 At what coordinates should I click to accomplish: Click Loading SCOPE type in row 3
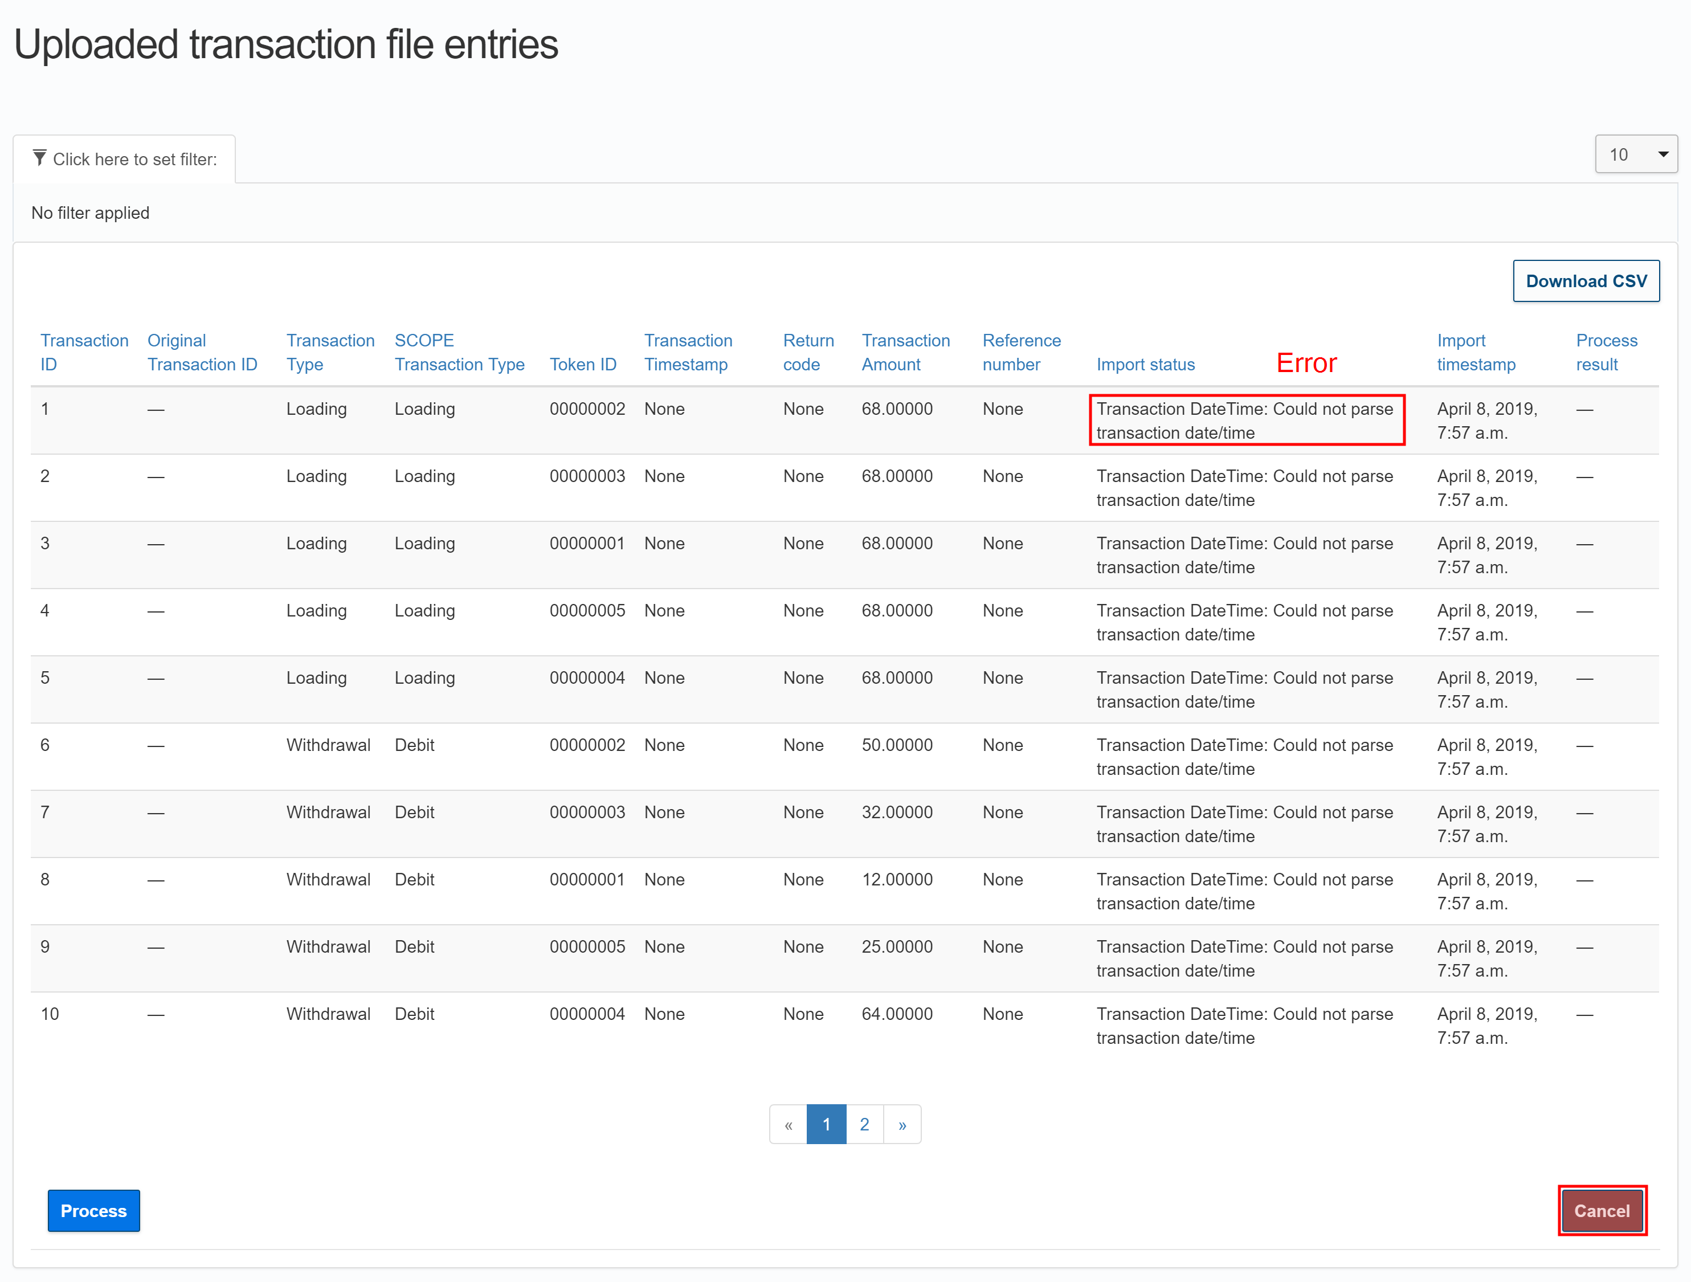(x=424, y=544)
